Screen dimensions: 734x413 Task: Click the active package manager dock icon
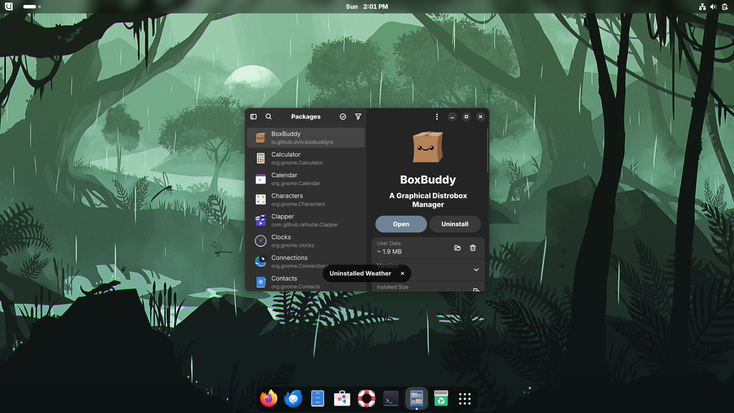416,399
